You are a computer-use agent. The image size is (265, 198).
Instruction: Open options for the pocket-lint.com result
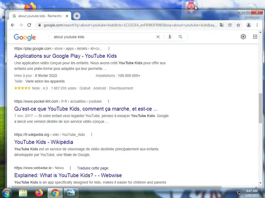(x=108, y=101)
